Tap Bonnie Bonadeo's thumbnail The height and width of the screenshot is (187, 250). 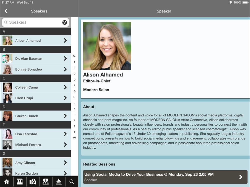tap(7, 69)
